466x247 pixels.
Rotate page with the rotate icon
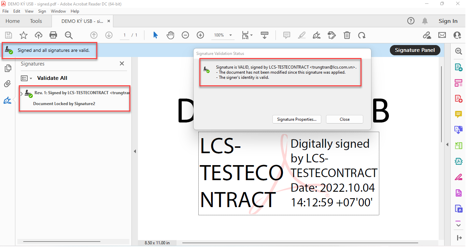(362, 35)
